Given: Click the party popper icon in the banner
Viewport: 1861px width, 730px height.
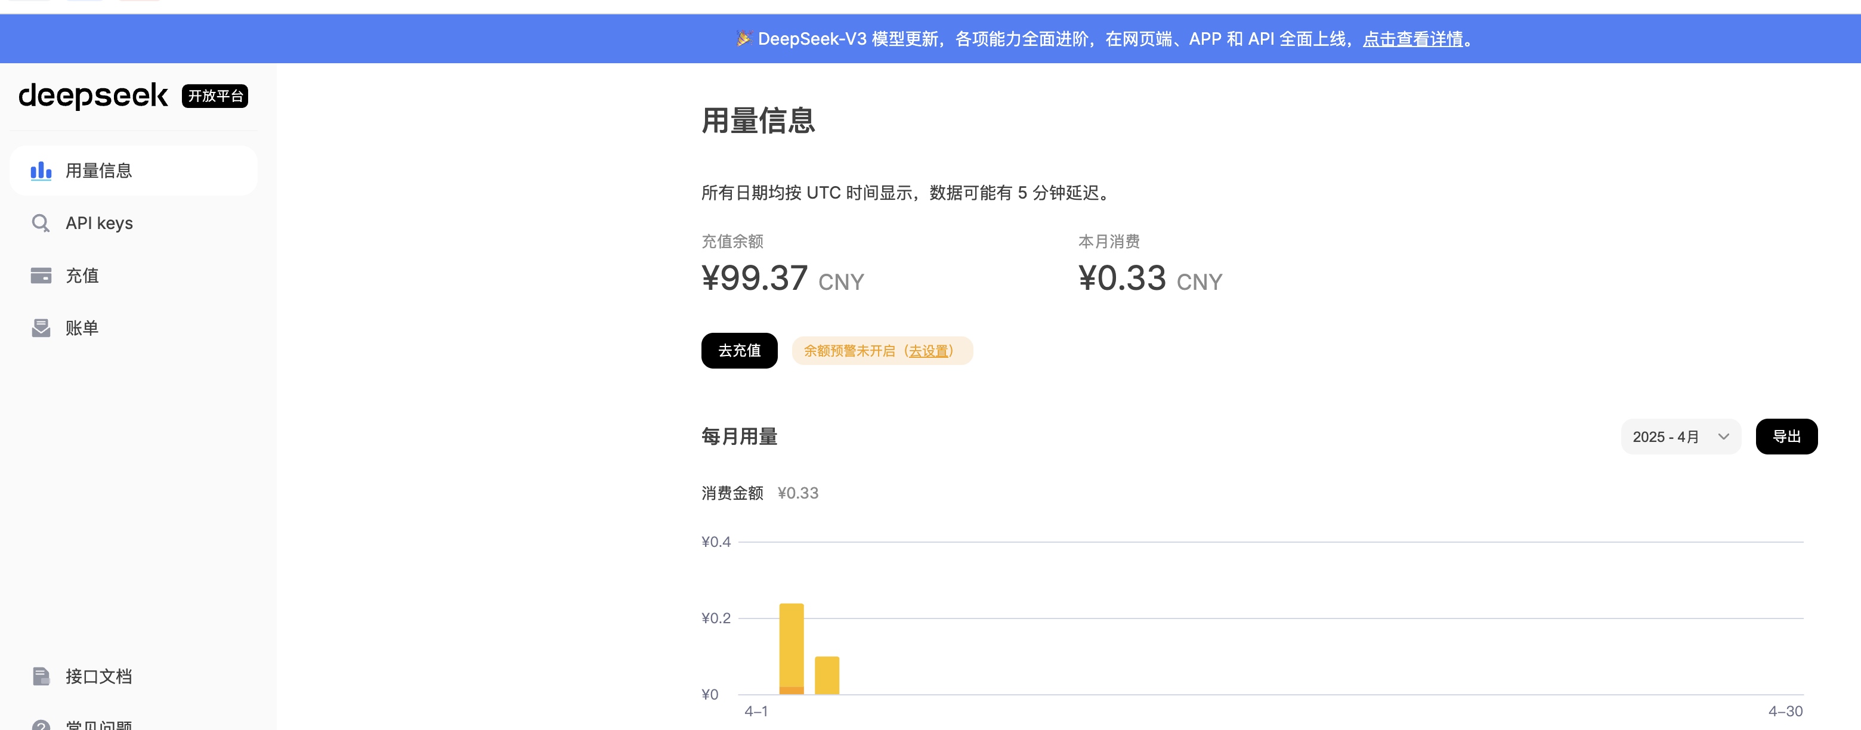Looking at the screenshot, I should [744, 38].
